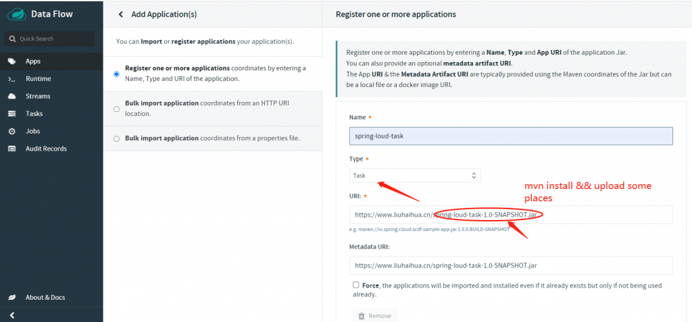
Task: Click the Runtime terminal icon
Action: point(12,79)
